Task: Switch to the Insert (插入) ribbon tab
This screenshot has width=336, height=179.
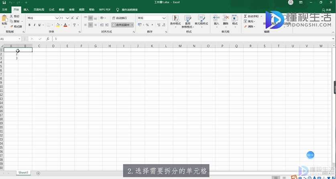Action: click(x=26, y=9)
